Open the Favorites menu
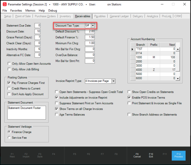The width and height of the screenshot is (191, 165). [x=16, y=11]
